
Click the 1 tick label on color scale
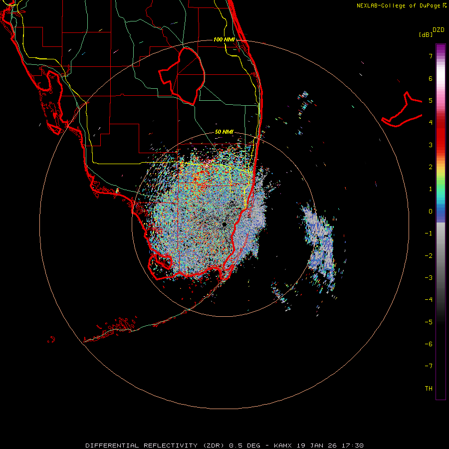point(431,189)
